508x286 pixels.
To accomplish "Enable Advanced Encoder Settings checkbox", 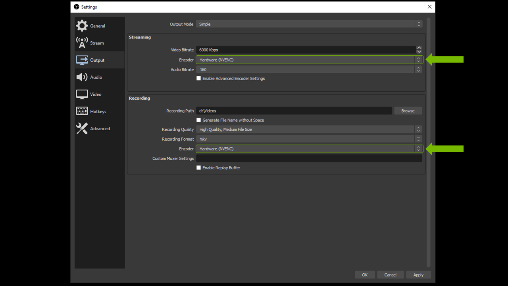I will [x=199, y=79].
